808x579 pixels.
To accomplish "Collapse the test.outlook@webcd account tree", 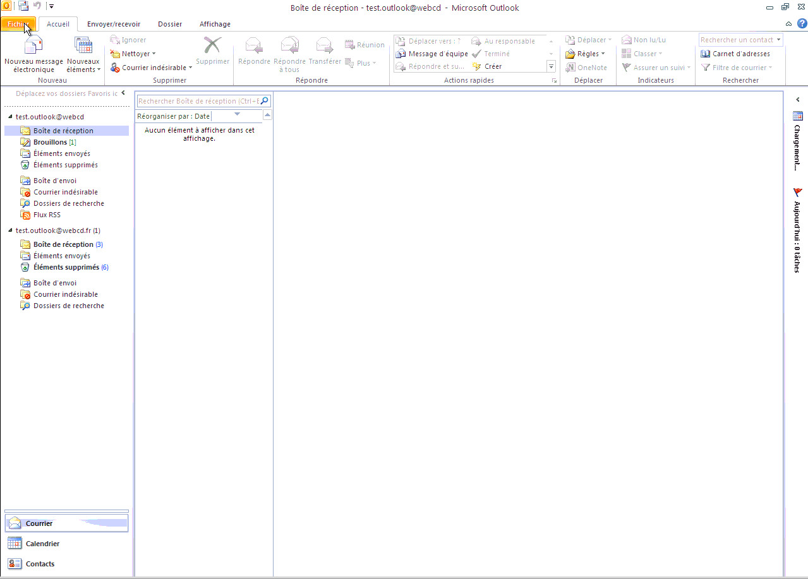I will point(10,117).
